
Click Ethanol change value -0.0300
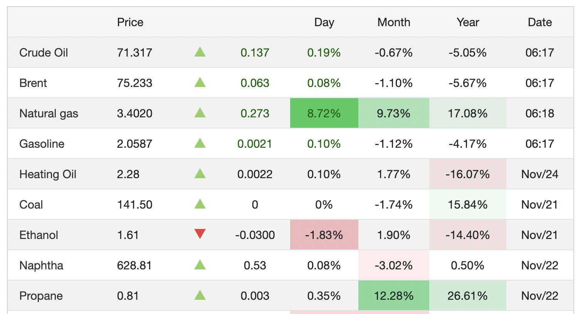(255, 235)
